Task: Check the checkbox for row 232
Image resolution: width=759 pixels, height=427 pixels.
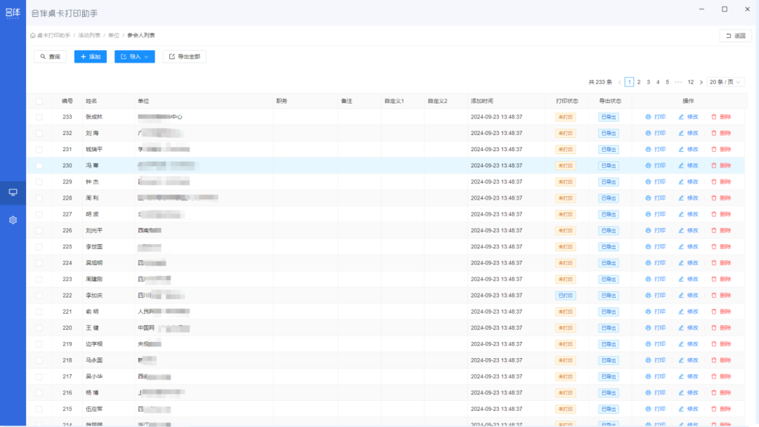Action: pyautogui.click(x=39, y=133)
